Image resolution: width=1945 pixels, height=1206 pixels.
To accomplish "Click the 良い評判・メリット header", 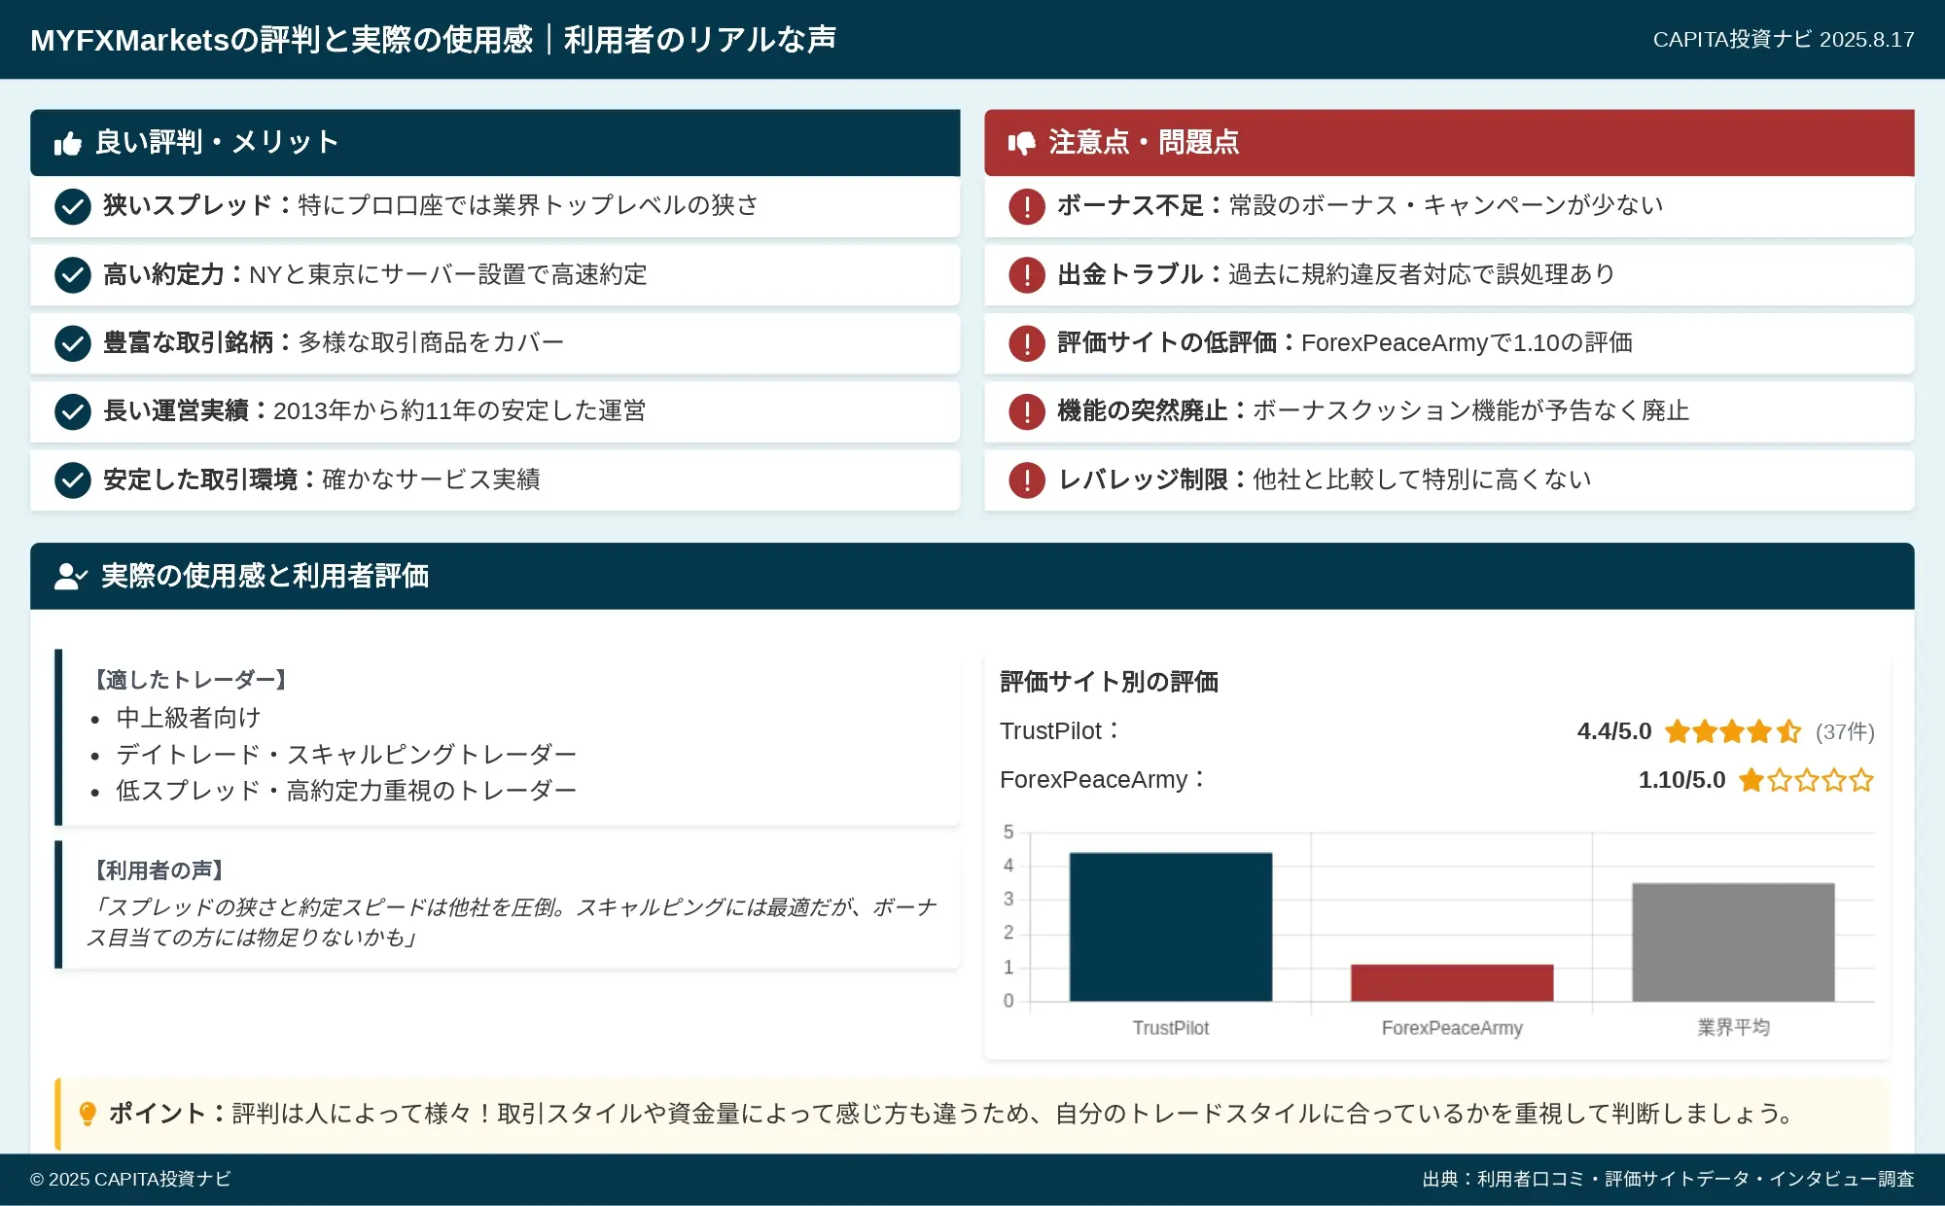I will pyautogui.click(x=495, y=143).
